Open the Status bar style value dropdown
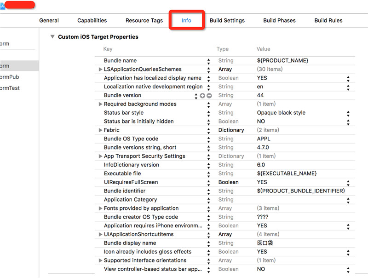368x278 pixels. click(348, 113)
